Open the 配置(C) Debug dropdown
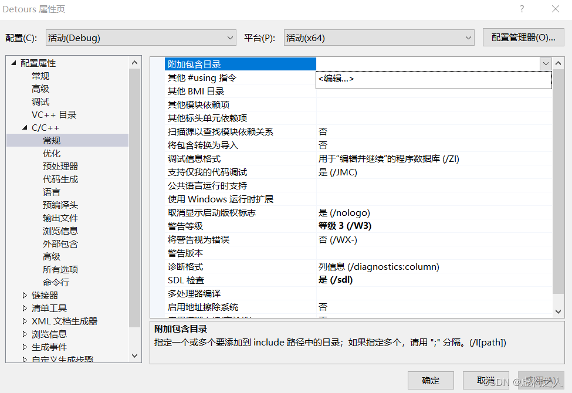This screenshot has height=393, width=572. 141,38
